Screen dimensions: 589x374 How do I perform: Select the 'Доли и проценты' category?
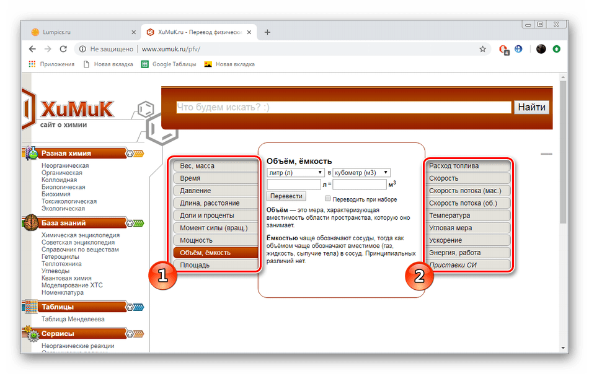[216, 215]
